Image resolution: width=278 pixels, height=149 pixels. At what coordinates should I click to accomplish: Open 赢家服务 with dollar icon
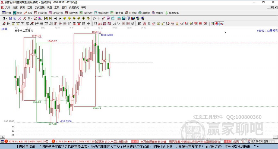[172, 13]
